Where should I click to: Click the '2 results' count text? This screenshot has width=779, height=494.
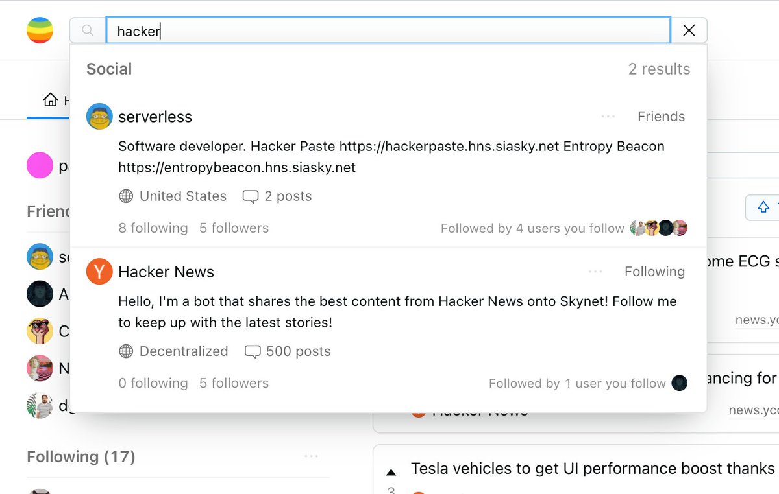click(659, 69)
